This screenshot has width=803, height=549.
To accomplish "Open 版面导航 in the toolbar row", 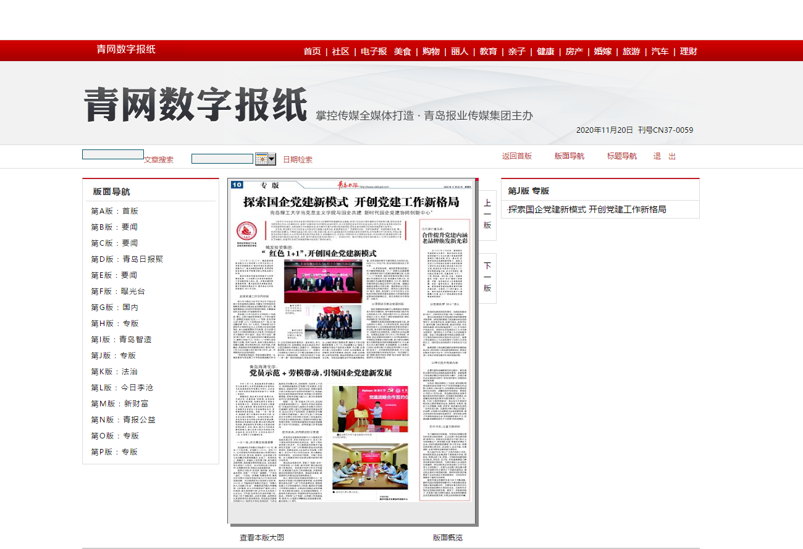I will pos(569,156).
